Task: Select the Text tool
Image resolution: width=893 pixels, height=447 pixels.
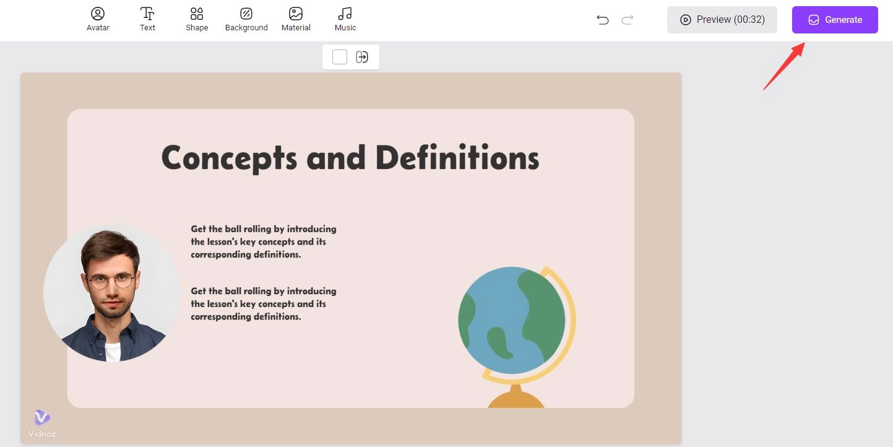Action: tap(147, 19)
